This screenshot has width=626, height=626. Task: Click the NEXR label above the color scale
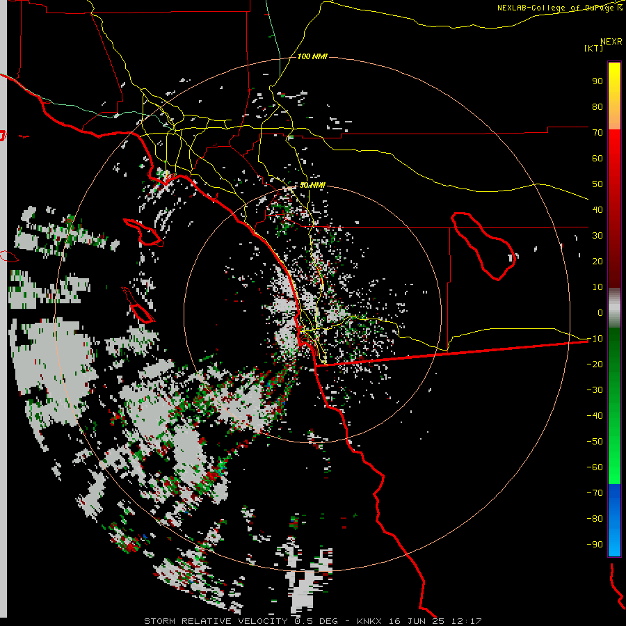click(611, 42)
